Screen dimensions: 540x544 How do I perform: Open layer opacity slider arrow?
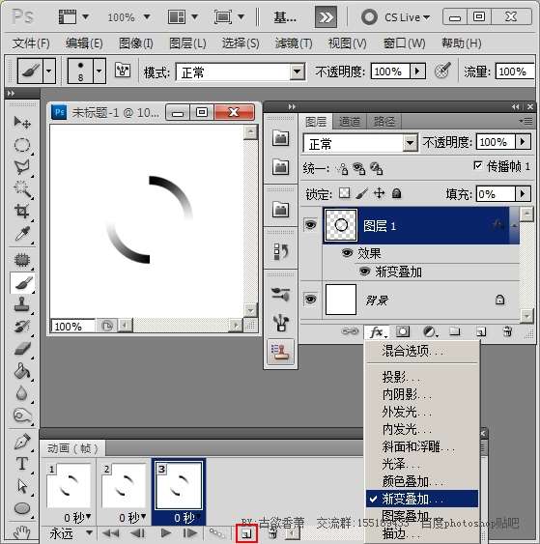point(523,141)
